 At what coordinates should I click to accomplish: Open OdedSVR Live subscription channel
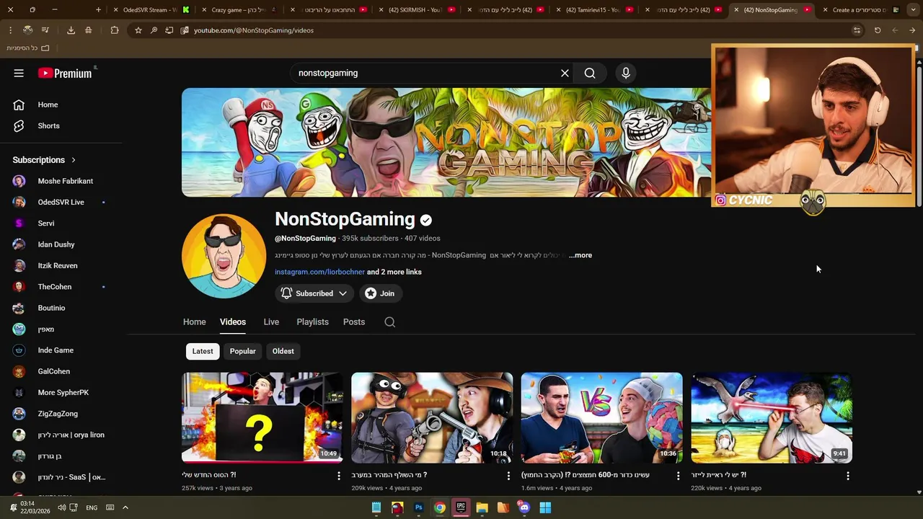click(61, 202)
